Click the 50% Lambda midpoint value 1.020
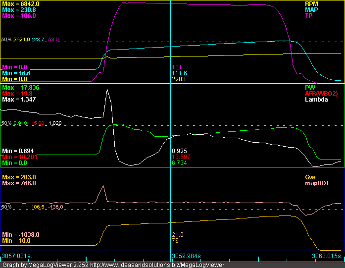 click(x=55, y=123)
